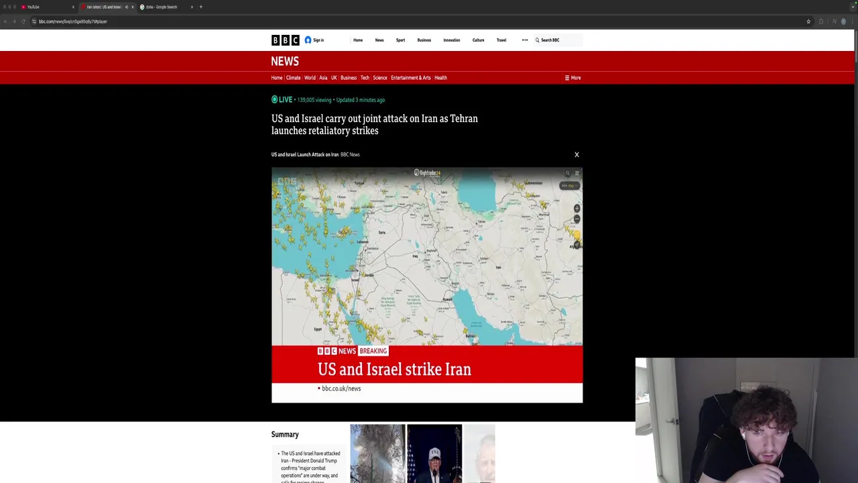Image resolution: width=858 pixels, height=483 pixels.
Task: Open Home in BBC top navigation
Action: click(358, 40)
